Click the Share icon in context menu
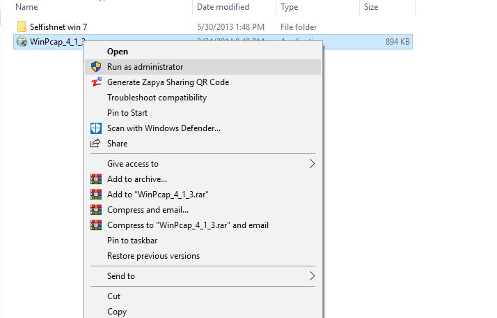 tap(96, 144)
